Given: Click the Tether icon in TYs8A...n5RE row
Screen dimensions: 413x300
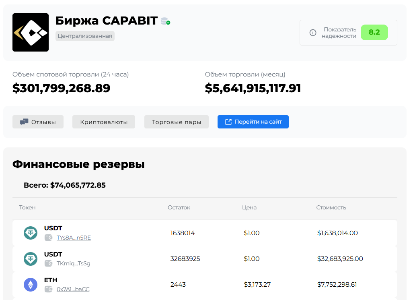Looking at the screenshot, I should click(31, 233).
